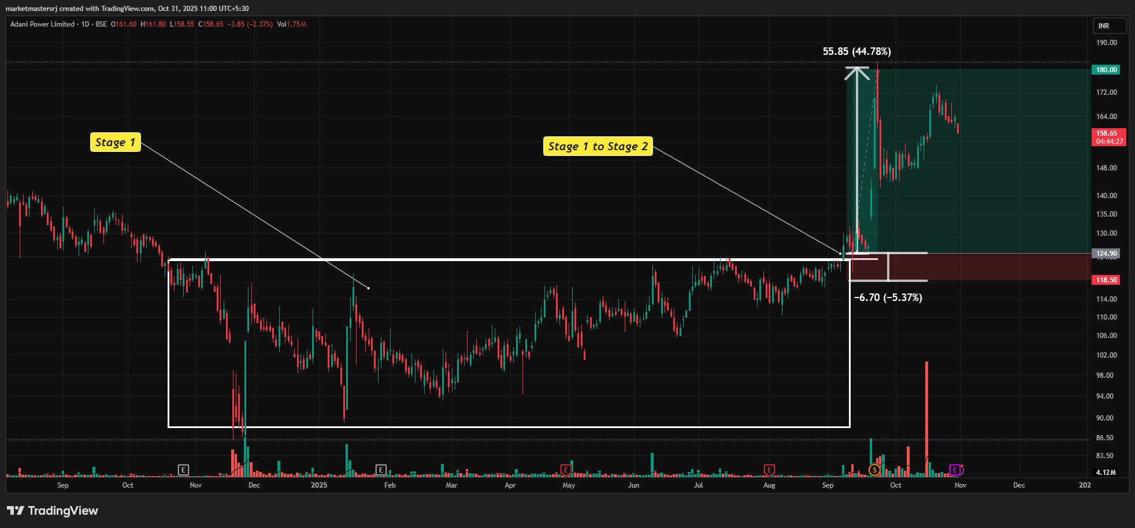
Task: Open the INR currency selector
Action: point(1109,26)
